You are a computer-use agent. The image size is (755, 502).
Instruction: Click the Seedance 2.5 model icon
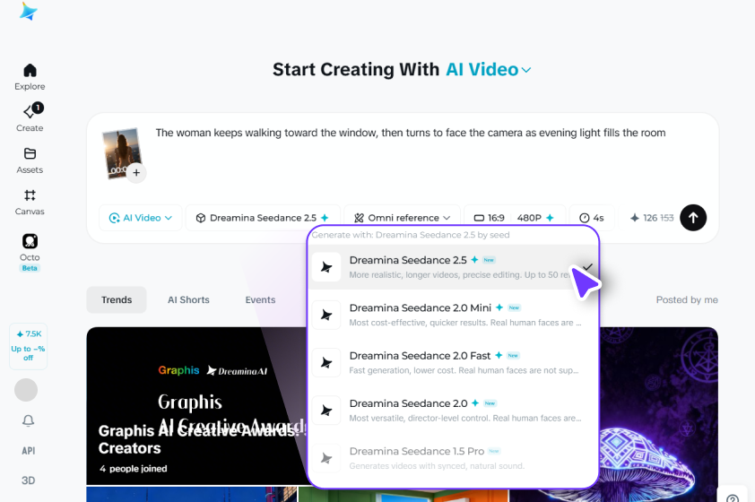tap(326, 267)
